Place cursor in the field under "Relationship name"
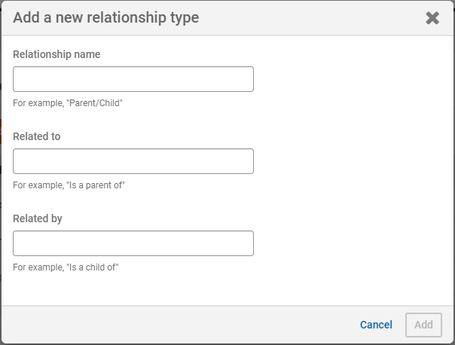 click(x=133, y=79)
